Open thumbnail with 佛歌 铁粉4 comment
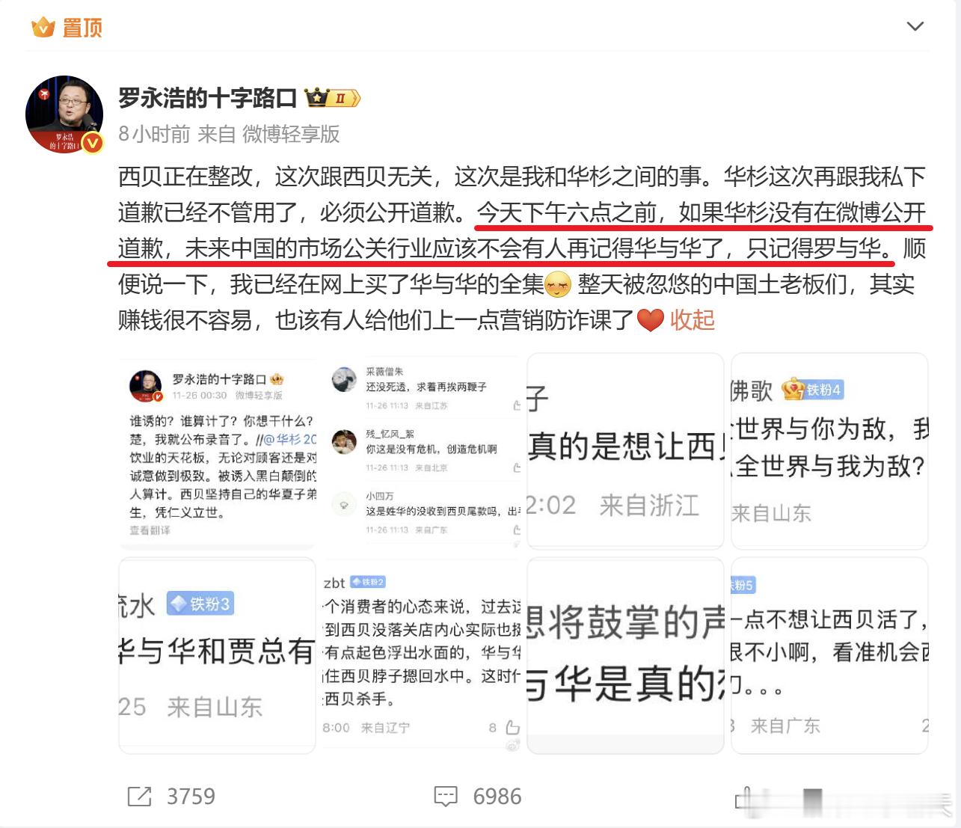 point(829,452)
